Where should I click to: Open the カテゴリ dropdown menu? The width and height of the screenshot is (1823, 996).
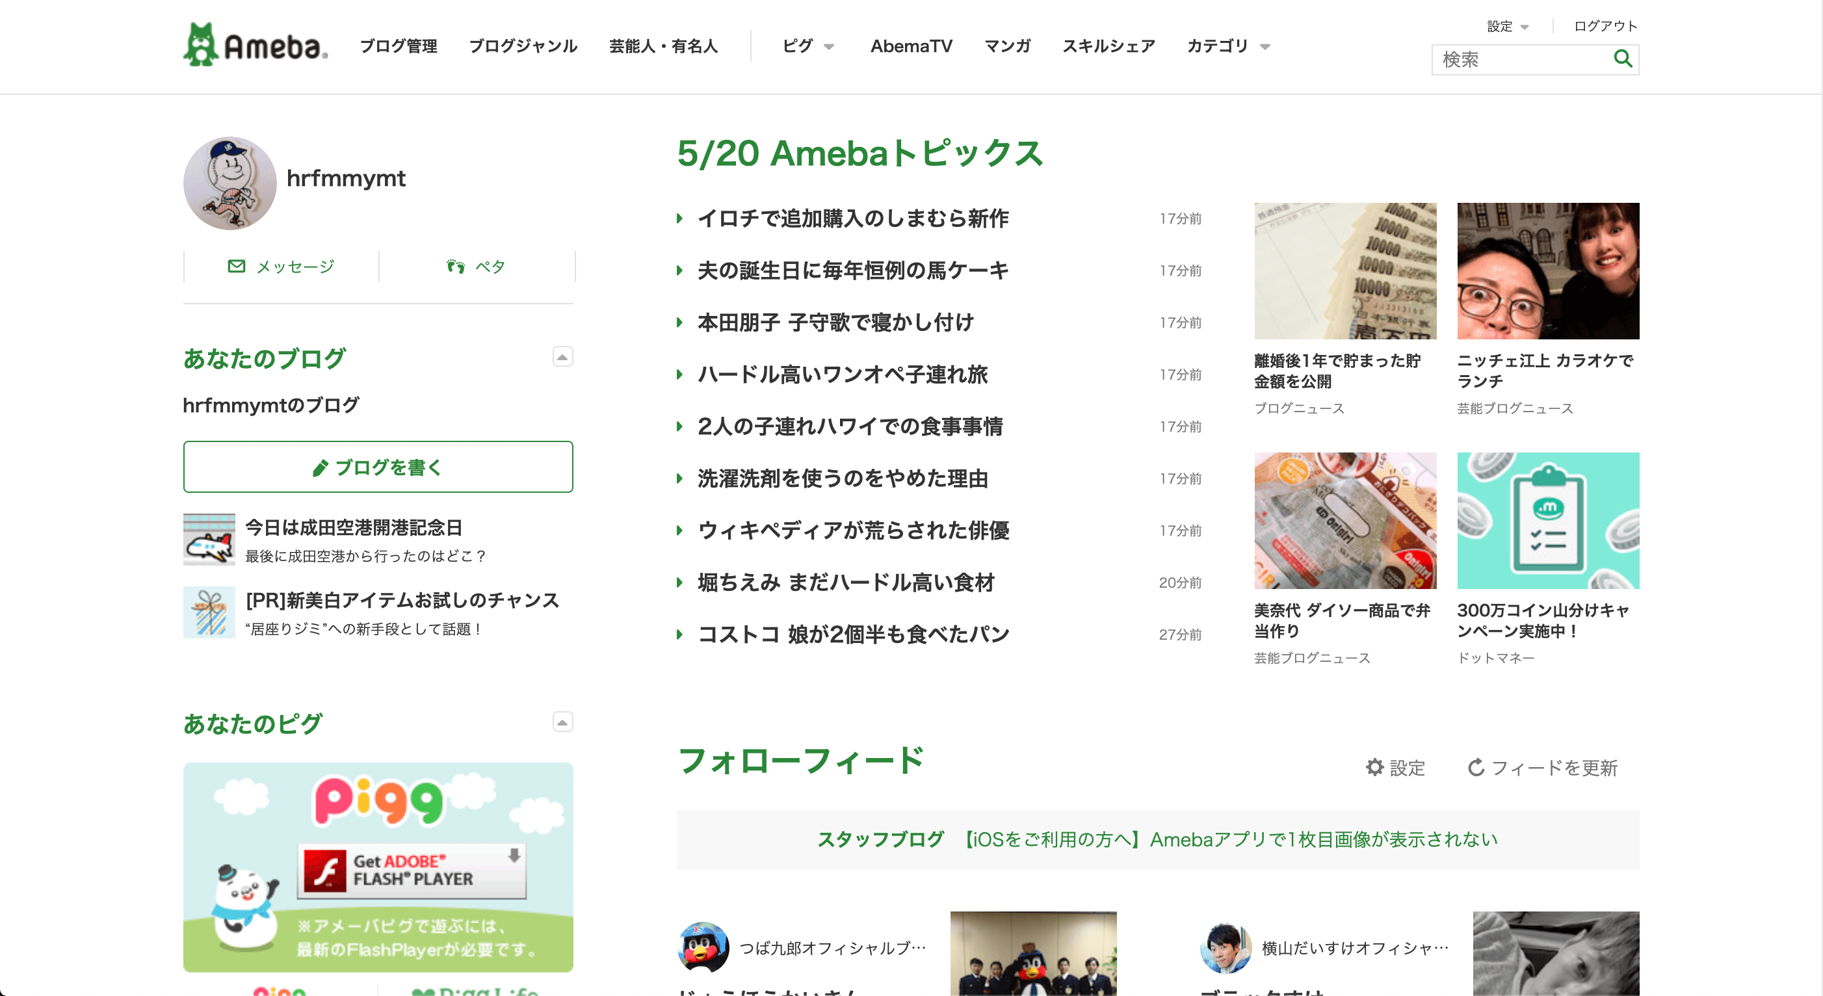tap(1228, 46)
